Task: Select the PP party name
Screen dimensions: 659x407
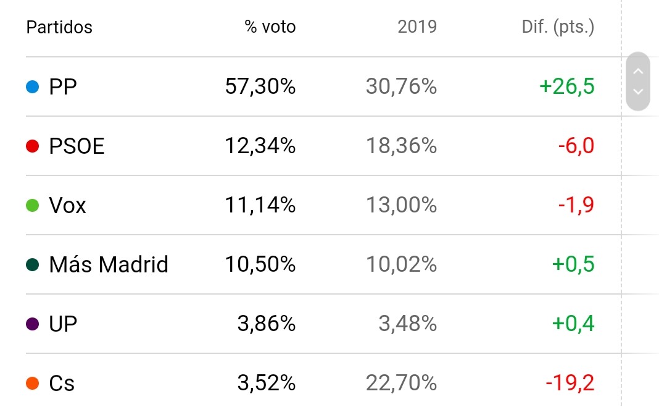Action: (x=63, y=87)
